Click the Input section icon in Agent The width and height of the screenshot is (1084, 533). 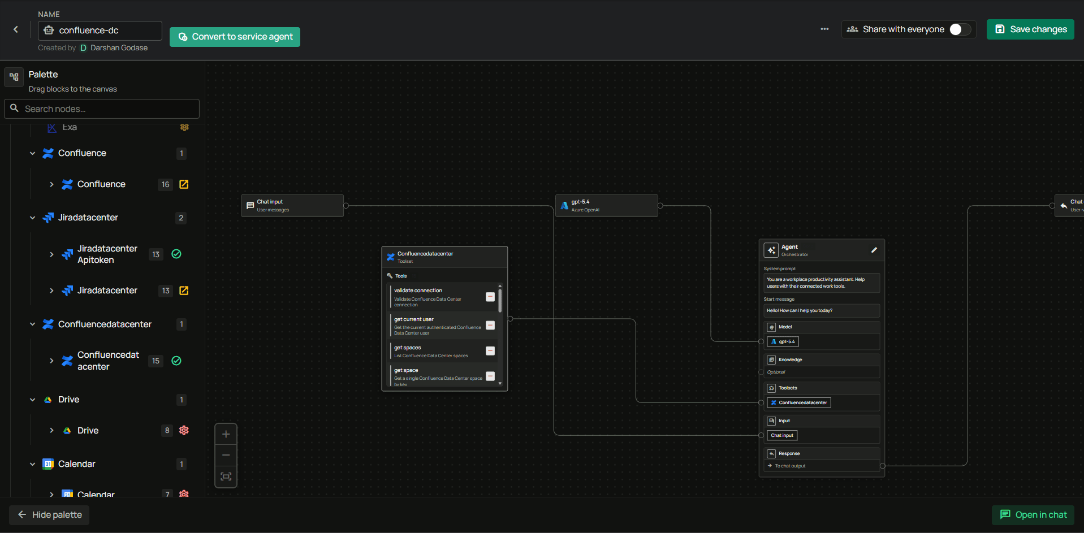(x=771, y=421)
